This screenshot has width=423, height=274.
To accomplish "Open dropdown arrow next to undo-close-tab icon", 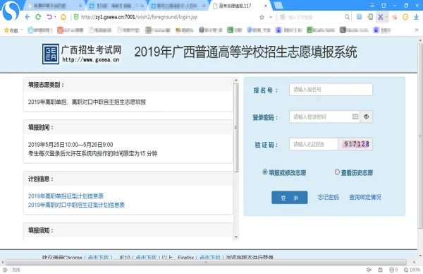I will point(55,17).
